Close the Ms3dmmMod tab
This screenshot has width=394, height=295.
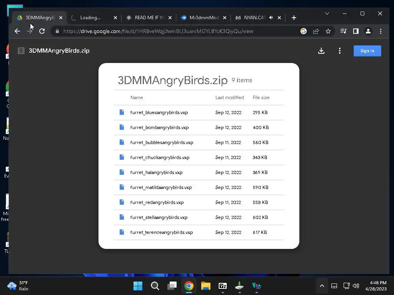click(x=225, y=18)
